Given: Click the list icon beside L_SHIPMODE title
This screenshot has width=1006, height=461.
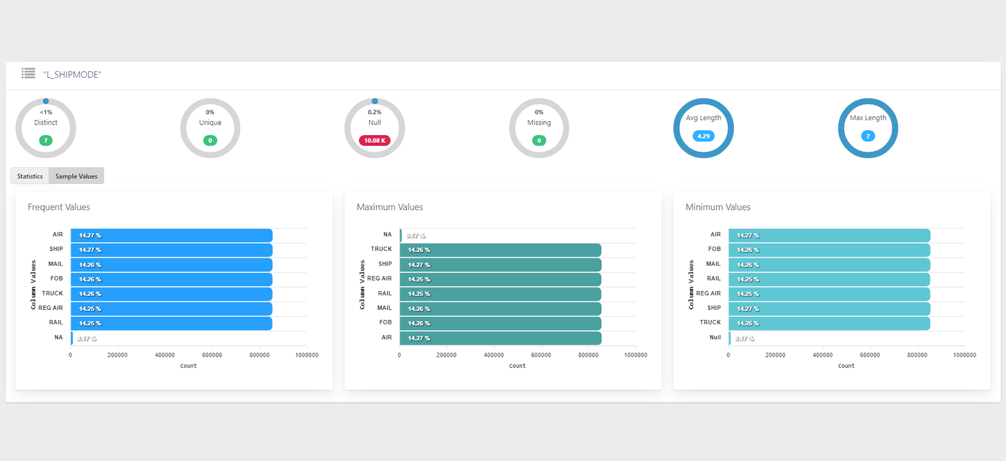Looking at the screenshot, I should 28,73.
